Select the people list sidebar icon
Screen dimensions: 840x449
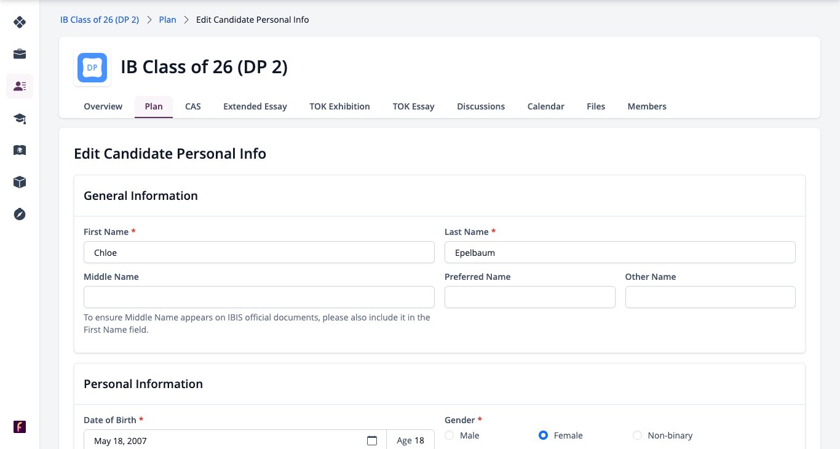click(20, 86)
